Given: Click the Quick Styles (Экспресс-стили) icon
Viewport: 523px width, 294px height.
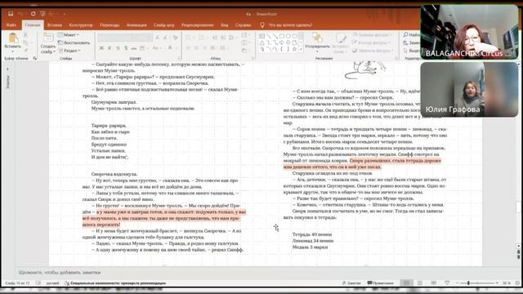Looking at the screenshot, I should point(341,38).
